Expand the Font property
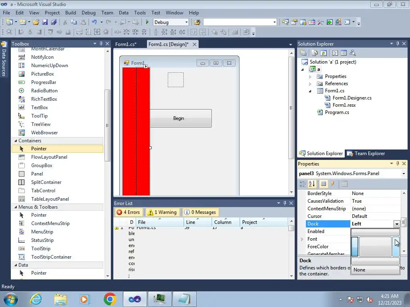 pos(302,239)
